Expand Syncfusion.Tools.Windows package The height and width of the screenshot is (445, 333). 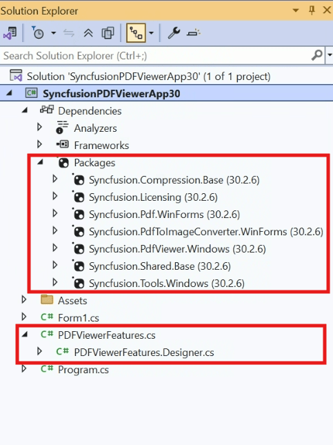pos(55,282)
